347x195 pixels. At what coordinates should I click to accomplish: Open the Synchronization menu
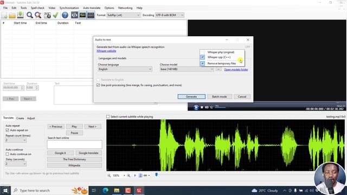pos(69,8)
